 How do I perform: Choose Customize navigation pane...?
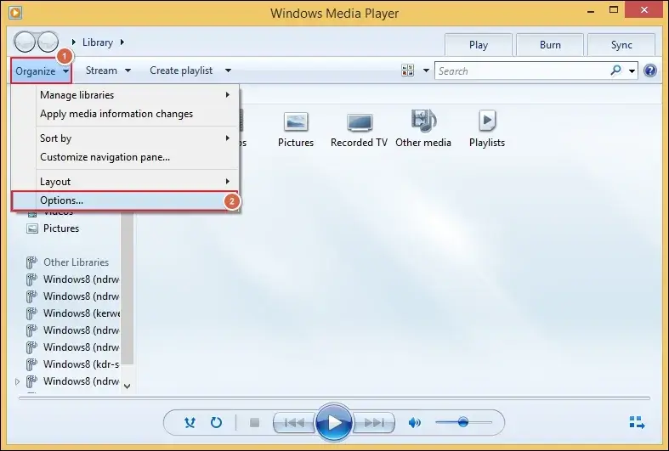coord(135,157)
